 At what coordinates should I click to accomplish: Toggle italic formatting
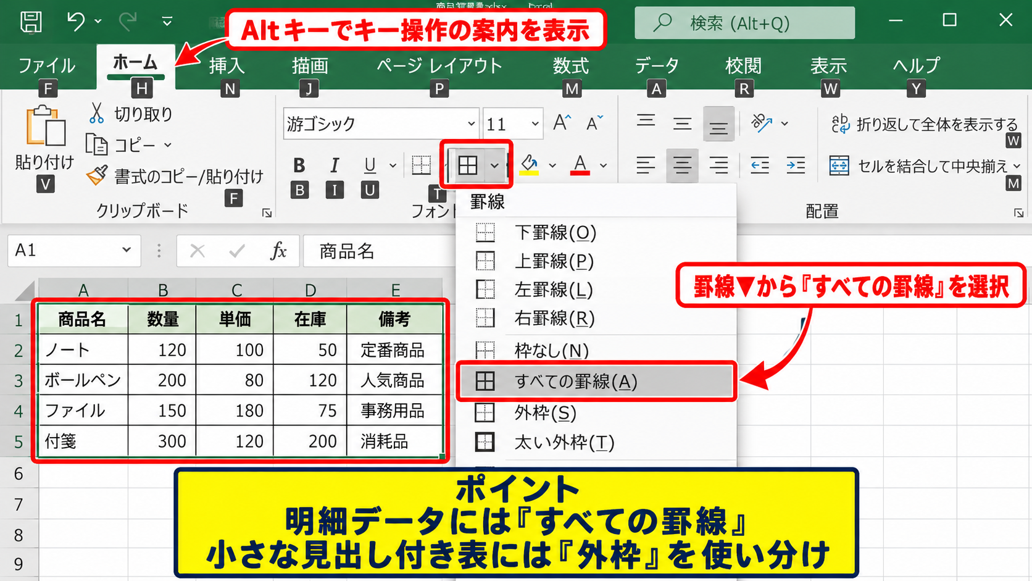click(x=335, y=165)
